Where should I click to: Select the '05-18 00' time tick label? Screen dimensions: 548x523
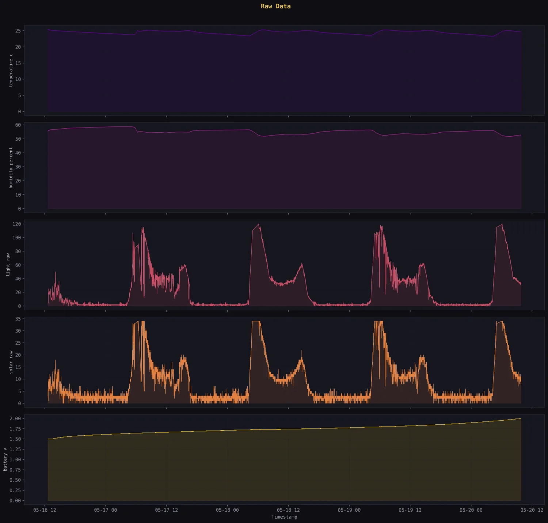(x=227, y=510)
